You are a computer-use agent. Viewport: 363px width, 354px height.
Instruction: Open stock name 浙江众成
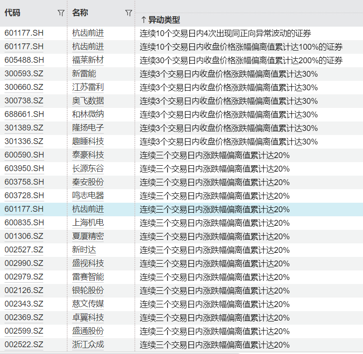[x=88, y=344]
